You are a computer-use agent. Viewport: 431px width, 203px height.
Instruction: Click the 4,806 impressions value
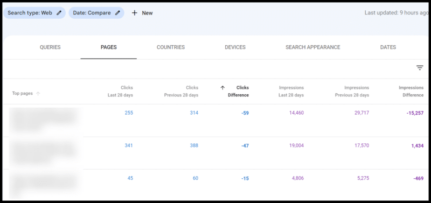pyautogui.click(x=298, y=178)
